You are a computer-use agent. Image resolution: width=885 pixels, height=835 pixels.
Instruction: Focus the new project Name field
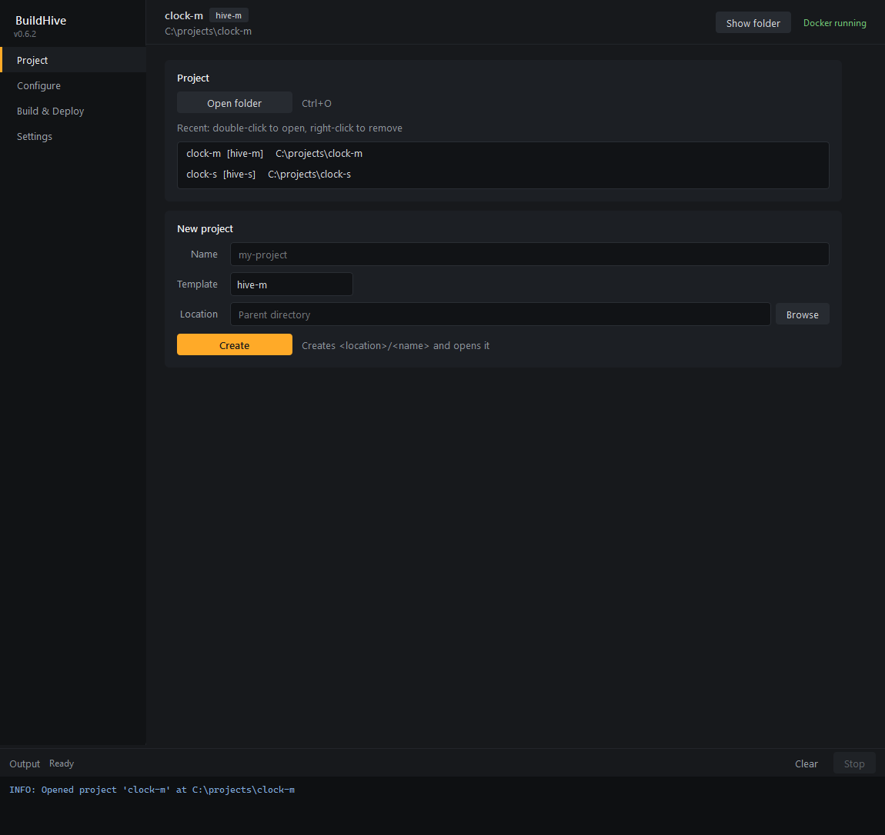(x=529, y=254)
